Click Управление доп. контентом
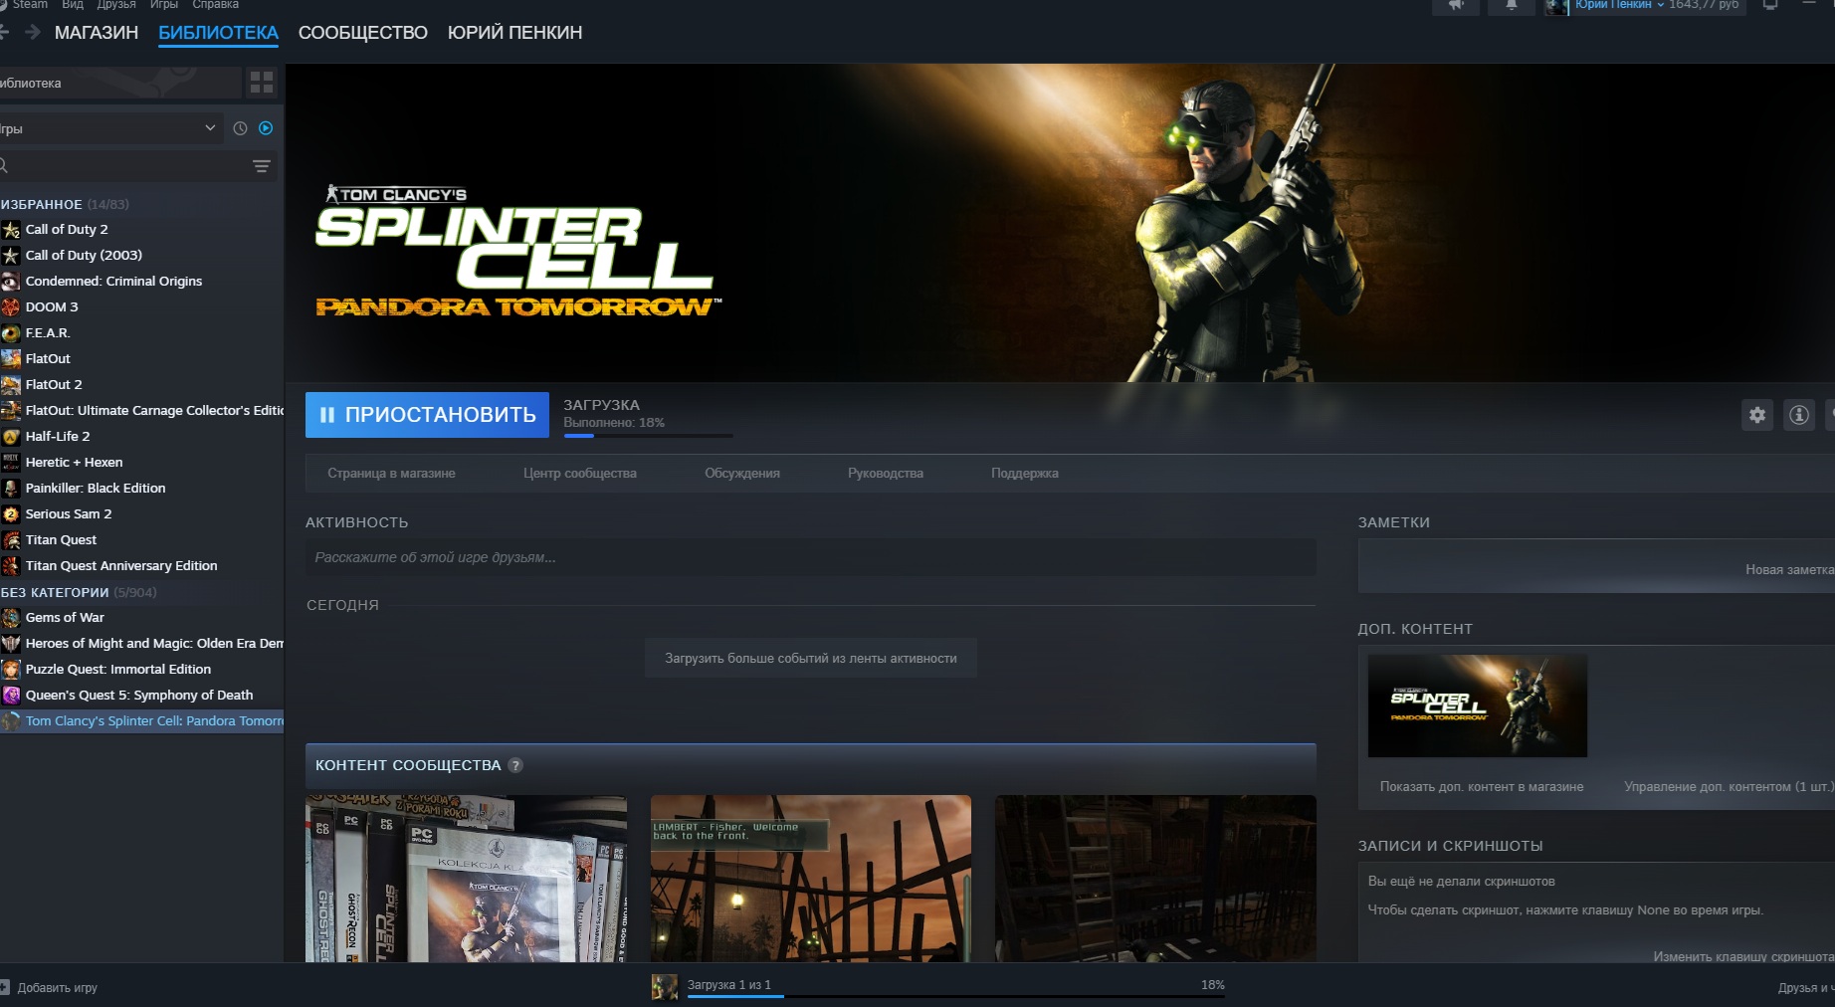Viewport: 1835px width, 1007px height. point(1729,786)
